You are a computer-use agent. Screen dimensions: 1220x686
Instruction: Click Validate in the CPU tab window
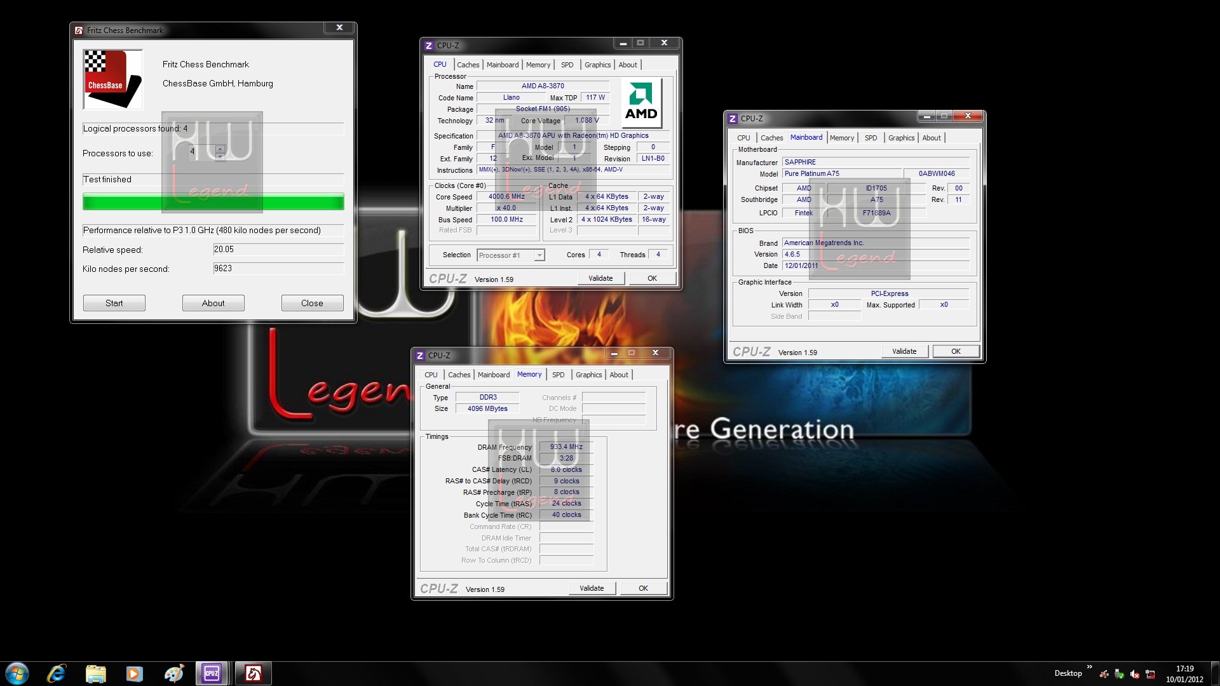click(601, 278)
